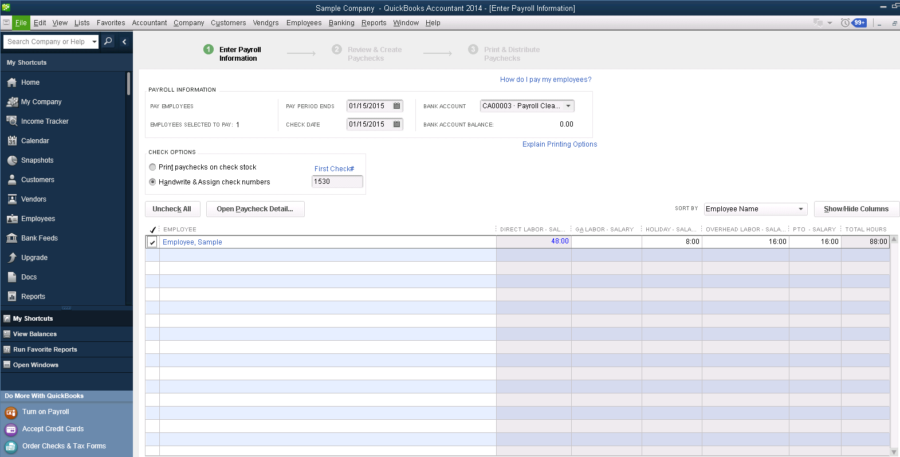Click Show/Hide Columns button

tap(856, 209)
